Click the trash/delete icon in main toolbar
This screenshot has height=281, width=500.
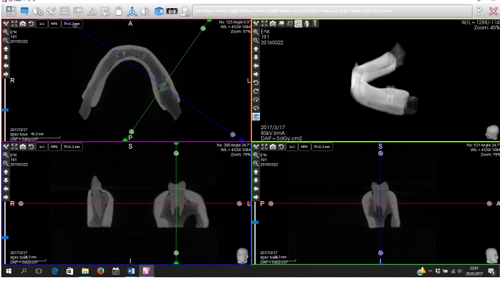[x=119, y=11]
